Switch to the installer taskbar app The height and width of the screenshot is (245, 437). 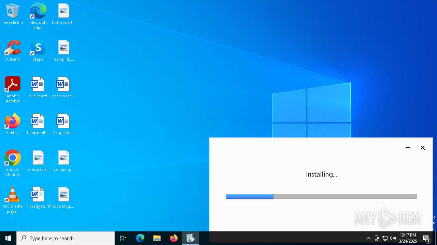(x=191, y=238)
